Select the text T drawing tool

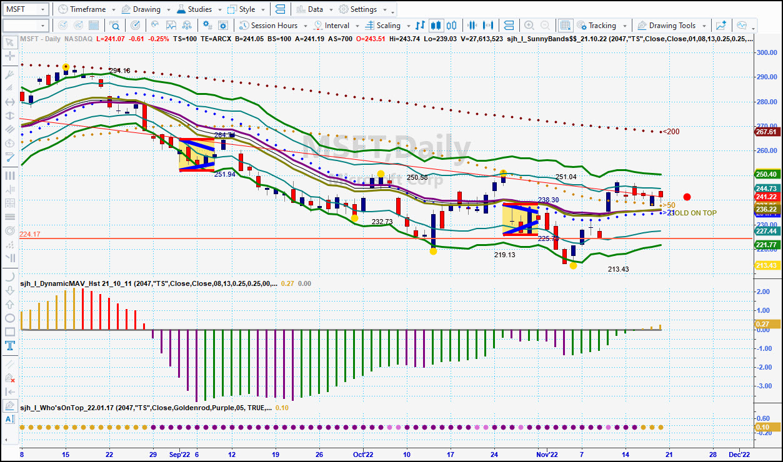(x=9, y=345)
